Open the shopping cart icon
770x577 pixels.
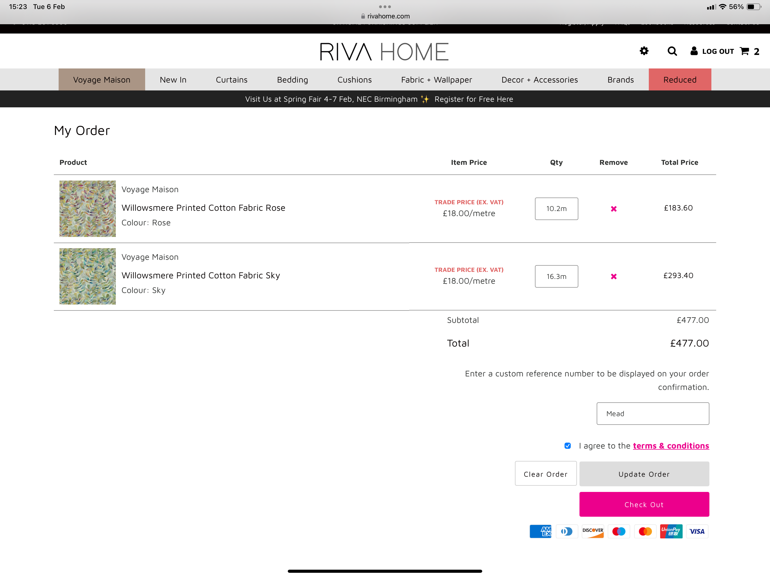[x=745, y=51]
